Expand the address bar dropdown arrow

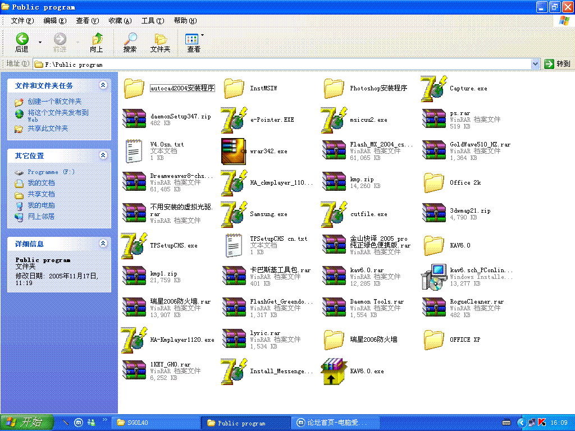pos(535,64)
